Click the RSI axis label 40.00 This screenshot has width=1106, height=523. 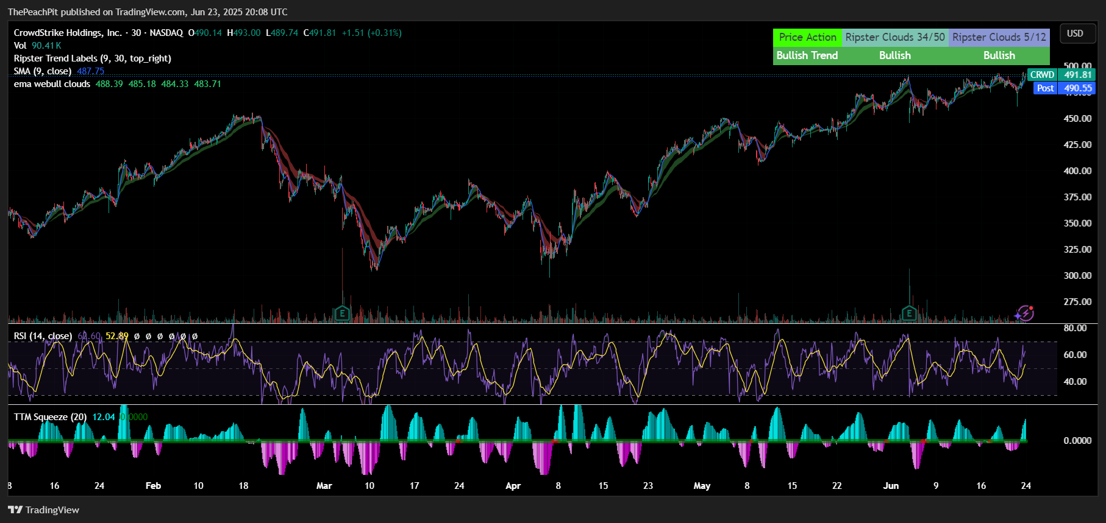click(1075, 382)
